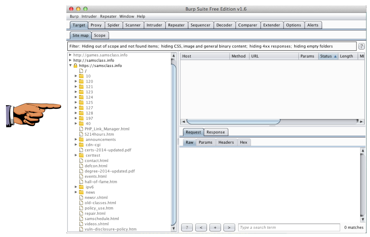This screenshot has height=237, width=370.
Task: Collapse the https://samsclass.info node
Action: pyautogui.click(x=70, y=66)
